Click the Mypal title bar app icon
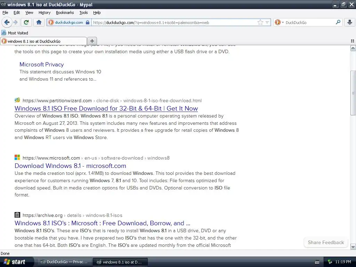Image resolution: width=356 pixels, height=267 pixels. pyautogui.click(x=3, y=4)
